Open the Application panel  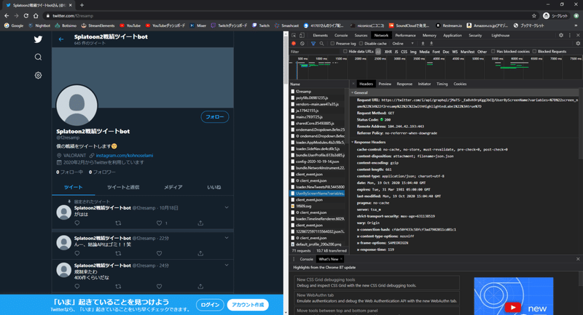[452, 35]
